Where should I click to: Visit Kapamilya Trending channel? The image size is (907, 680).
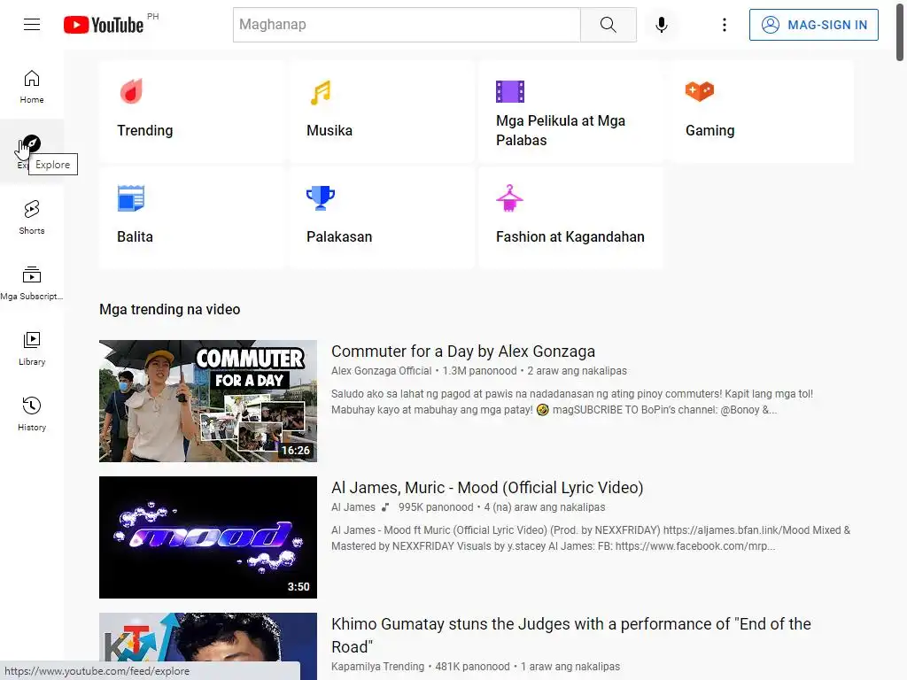point(377,667)
